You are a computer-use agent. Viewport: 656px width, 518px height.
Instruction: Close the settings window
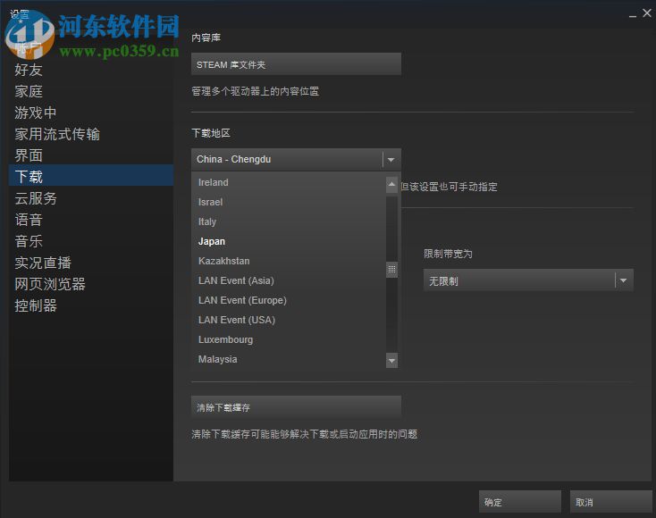[647, 13]
